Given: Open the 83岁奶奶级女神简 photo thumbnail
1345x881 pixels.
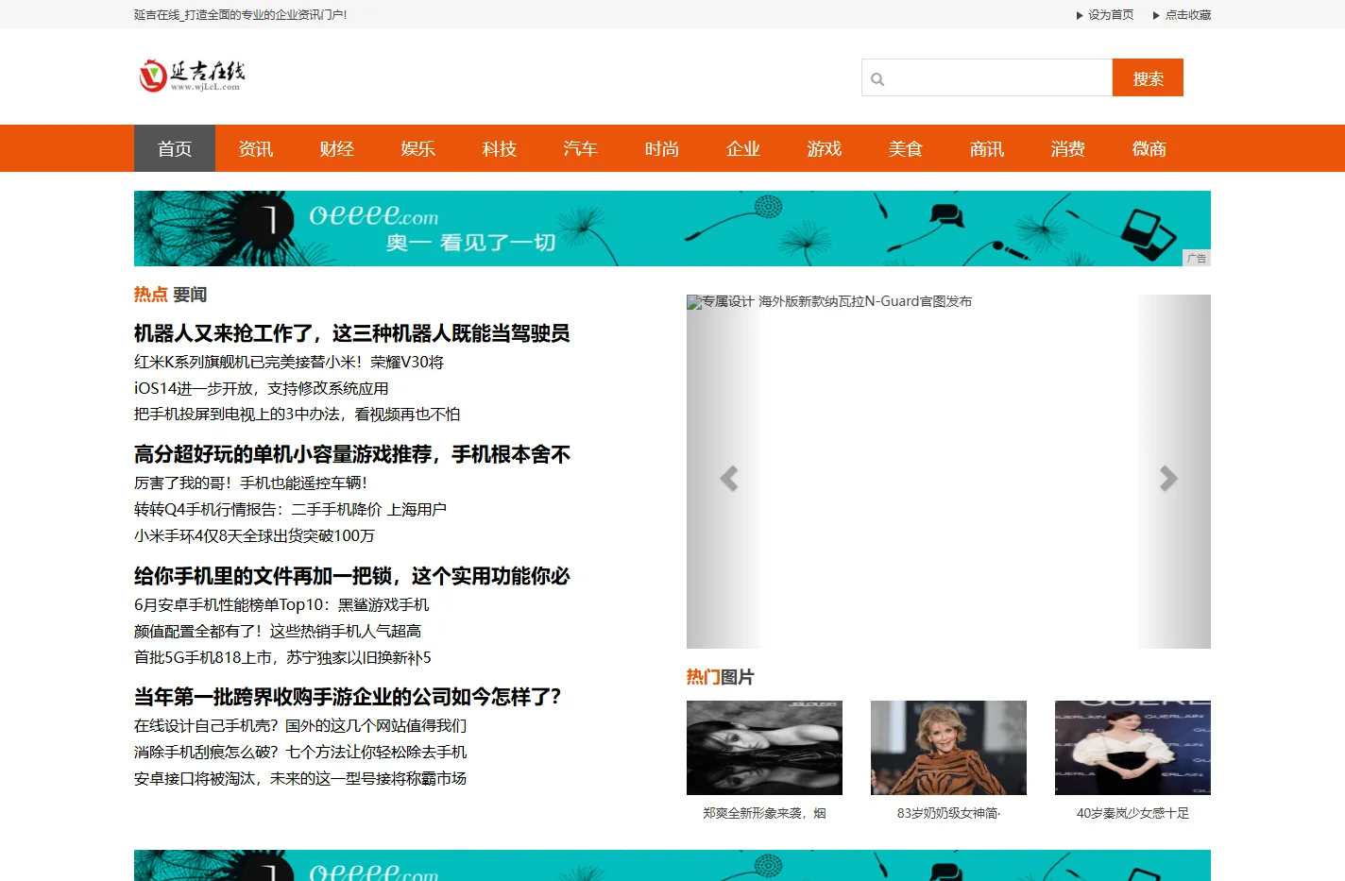Looking at the screenshot, I should tap(948, 748).
